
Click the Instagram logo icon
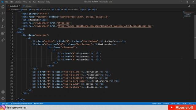click(x=2, y=107)
